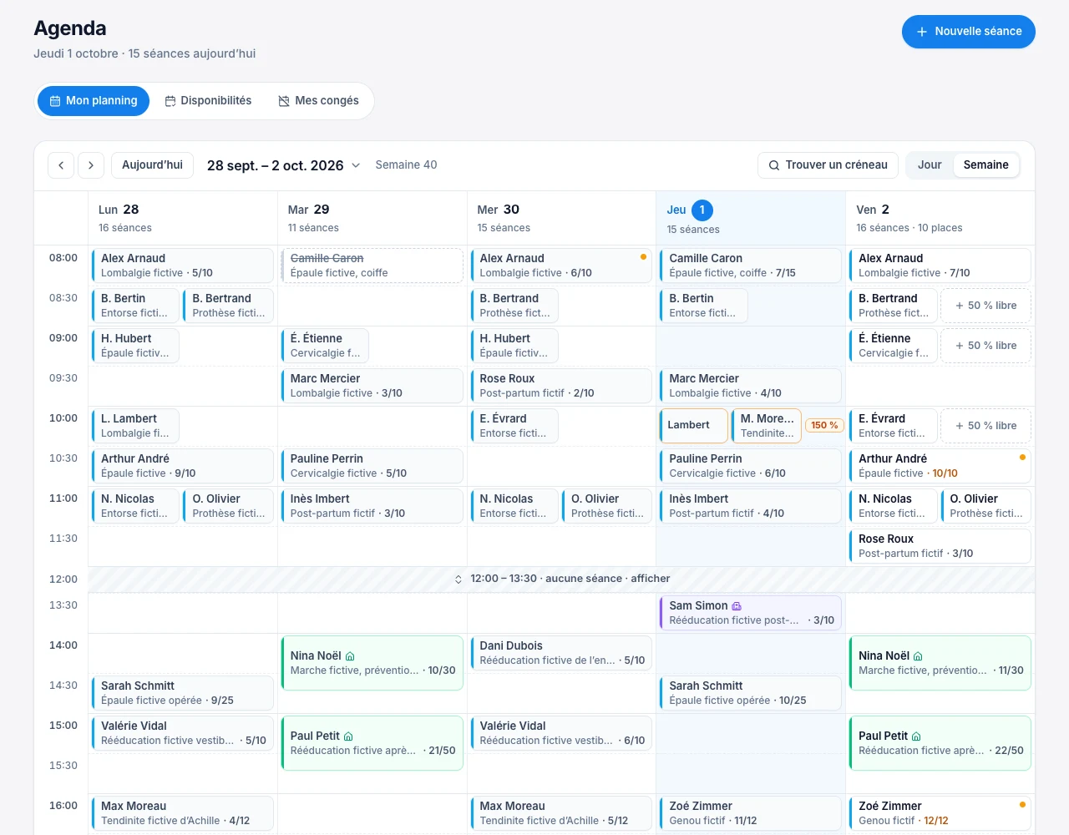The height and width of the screenshot is (835, 1069).
Task: Create a Nouvelle séance
Action: [x=968, y=32]
